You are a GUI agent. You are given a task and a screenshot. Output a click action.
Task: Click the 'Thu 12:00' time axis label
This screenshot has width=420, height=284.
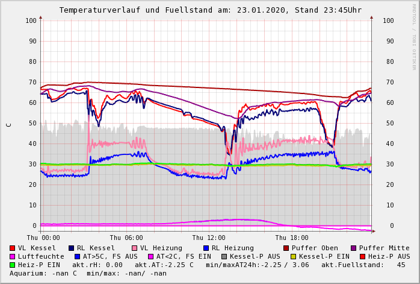click(209, 238)
